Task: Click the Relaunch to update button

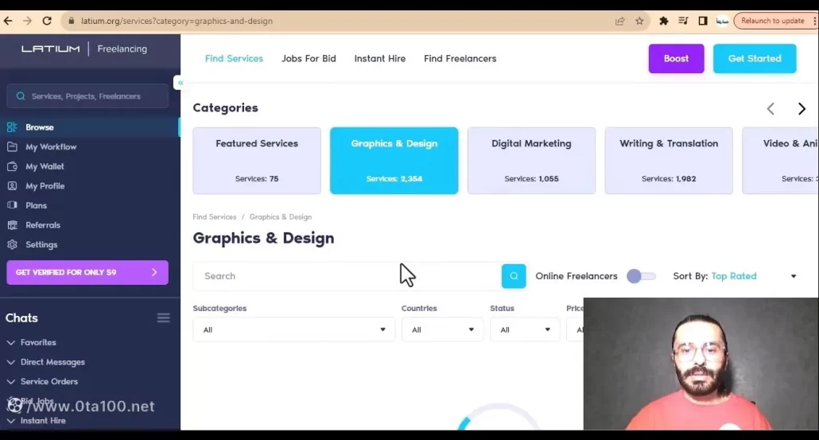Action: pyautogui.click(x=773, y=21)
